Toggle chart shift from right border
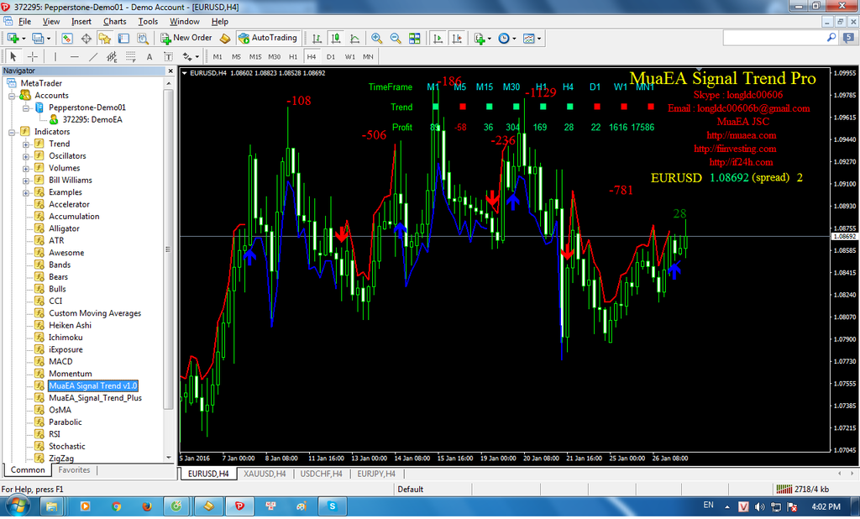Screen dimensions: 860x519 pyautogui.click(x=456, y=38)
